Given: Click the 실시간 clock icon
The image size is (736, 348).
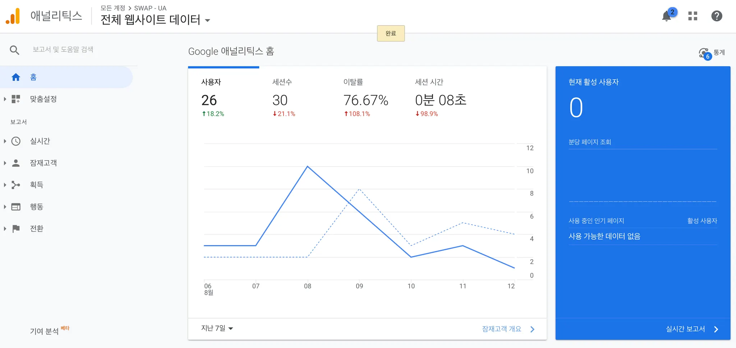Looking at the screenshot, I should click(x=16, y=141).
